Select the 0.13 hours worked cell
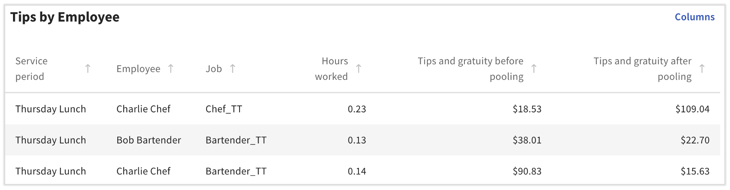Viewport: 730px width, 190px height. click(x=357, y=140)
